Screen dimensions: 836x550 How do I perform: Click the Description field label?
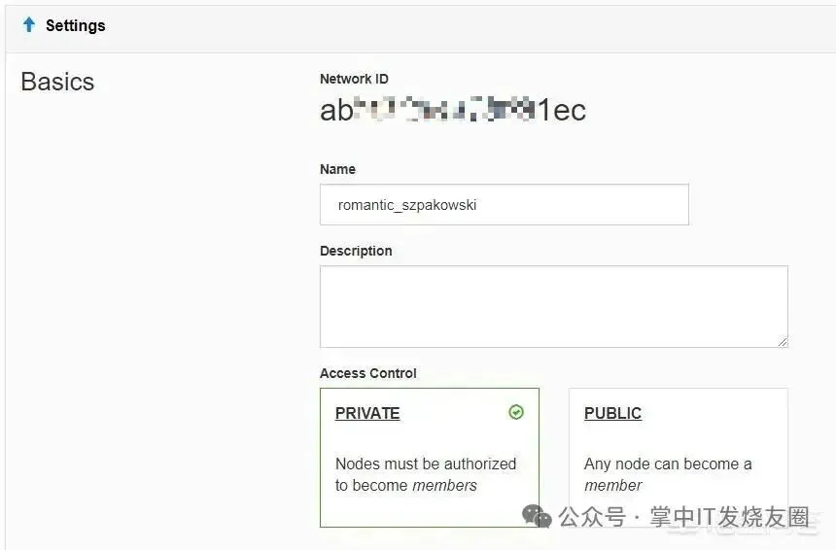click(x=356, y=251)
